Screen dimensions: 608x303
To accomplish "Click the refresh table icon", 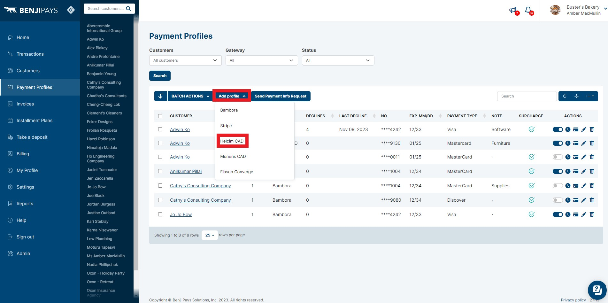I will click(565, 96).
